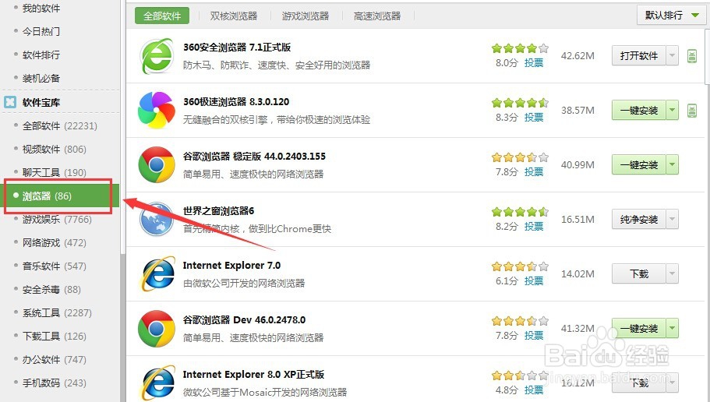Image resolution: width=710 pixels, height=402 pixels.
Task: Select 音乐软件 (547) category
Action: click(55, 266)
